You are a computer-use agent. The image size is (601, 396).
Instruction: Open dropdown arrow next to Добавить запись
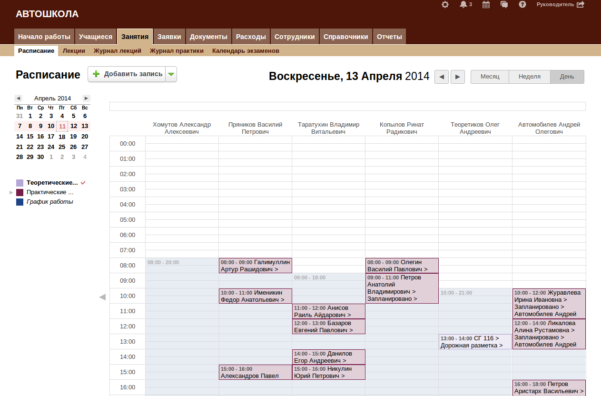[171, 74]
